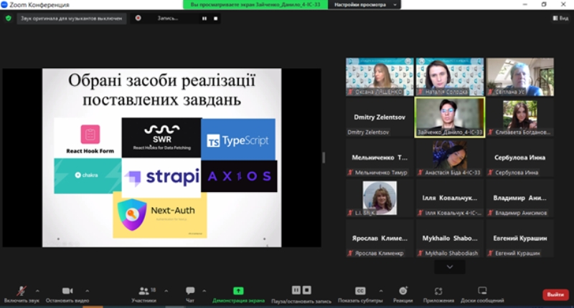Select Dmitry Zelentsov participant tile

(x=380, y=117)
